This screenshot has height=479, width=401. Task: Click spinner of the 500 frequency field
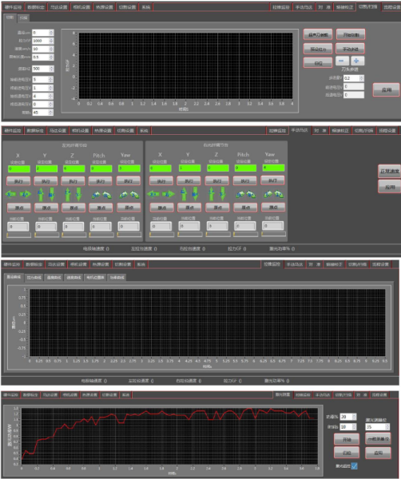[x=51, y=69]
